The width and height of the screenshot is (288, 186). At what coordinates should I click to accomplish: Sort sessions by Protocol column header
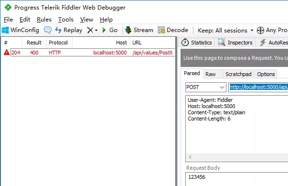[59, 43]
